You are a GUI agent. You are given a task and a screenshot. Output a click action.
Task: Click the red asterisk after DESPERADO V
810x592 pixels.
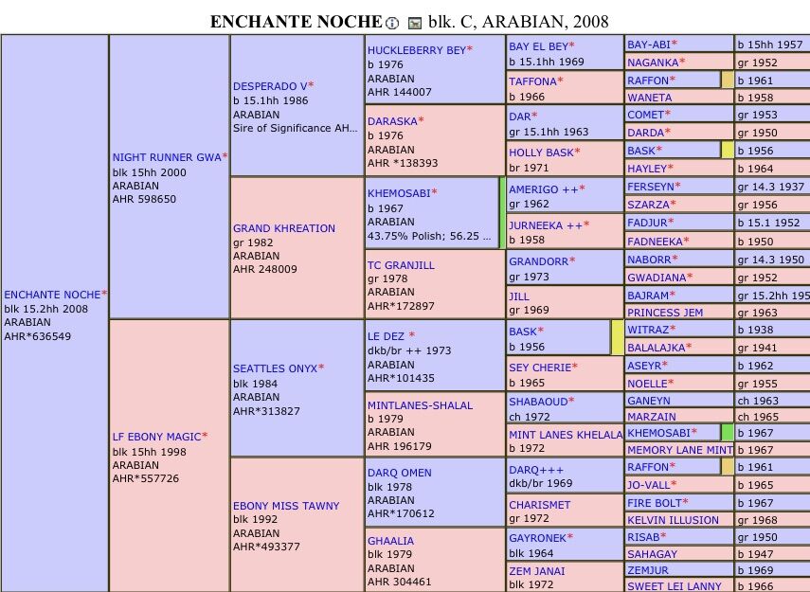coord(311,85)
